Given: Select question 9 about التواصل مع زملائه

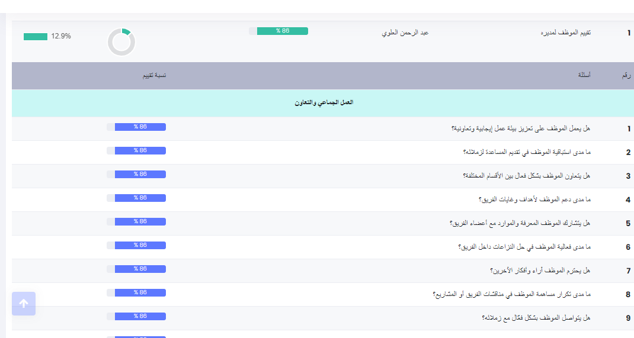Looking at the screenshot, I should (x=536, y=318).
